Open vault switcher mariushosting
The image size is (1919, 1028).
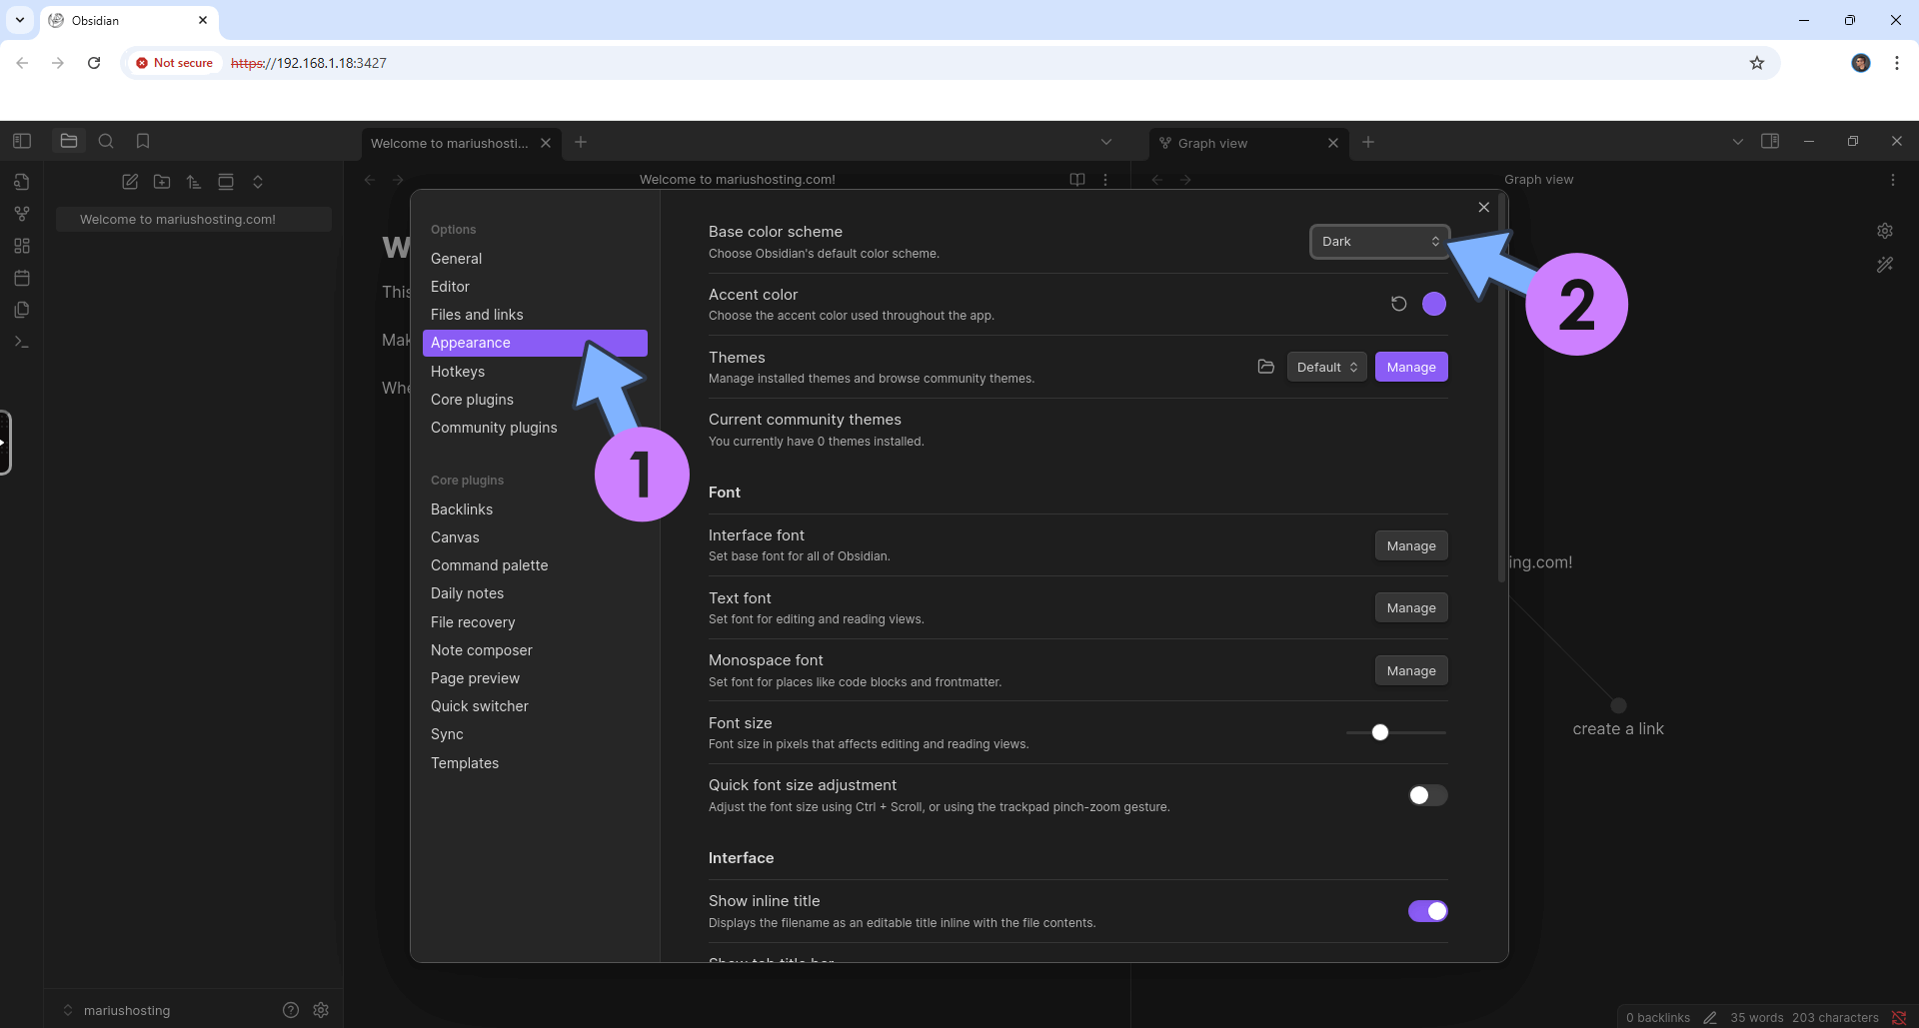(117, 1010)
